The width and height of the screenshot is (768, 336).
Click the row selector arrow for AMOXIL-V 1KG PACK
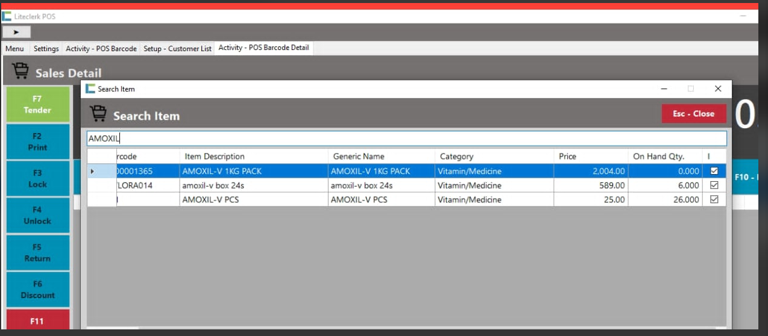[93, 172]
